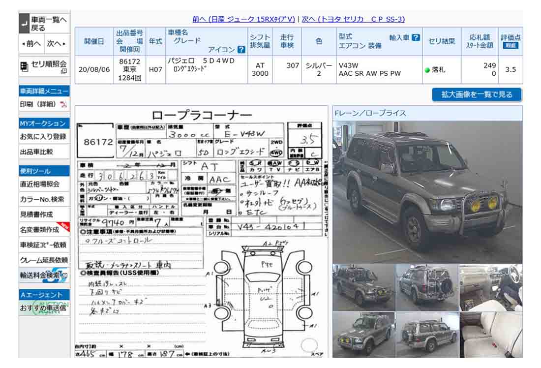
Task: Click 拡大画像を一覧で見る button
Action: pyautogui.click(x=477, y=94)
